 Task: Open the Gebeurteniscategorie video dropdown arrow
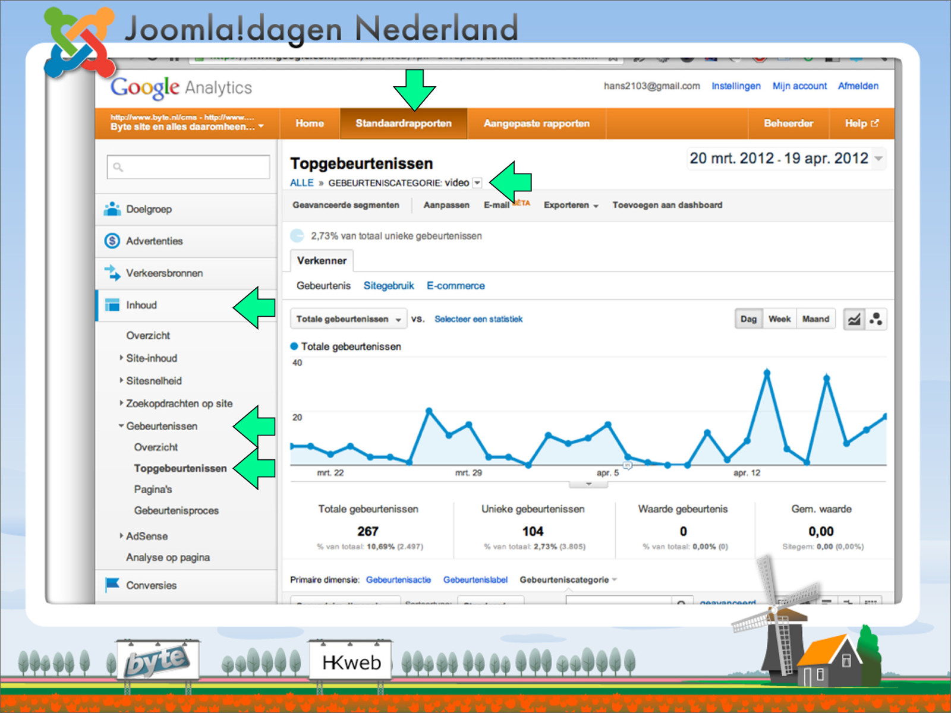[477, 183]
